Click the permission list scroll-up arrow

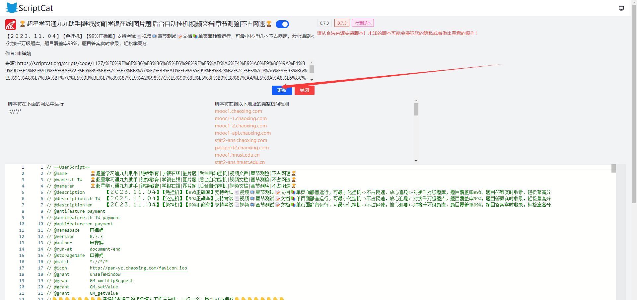(416, 101)
